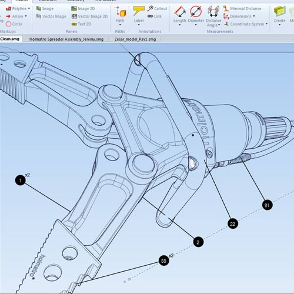
Task: Select callout bubble number 1
Action: (x=20, y=180)
